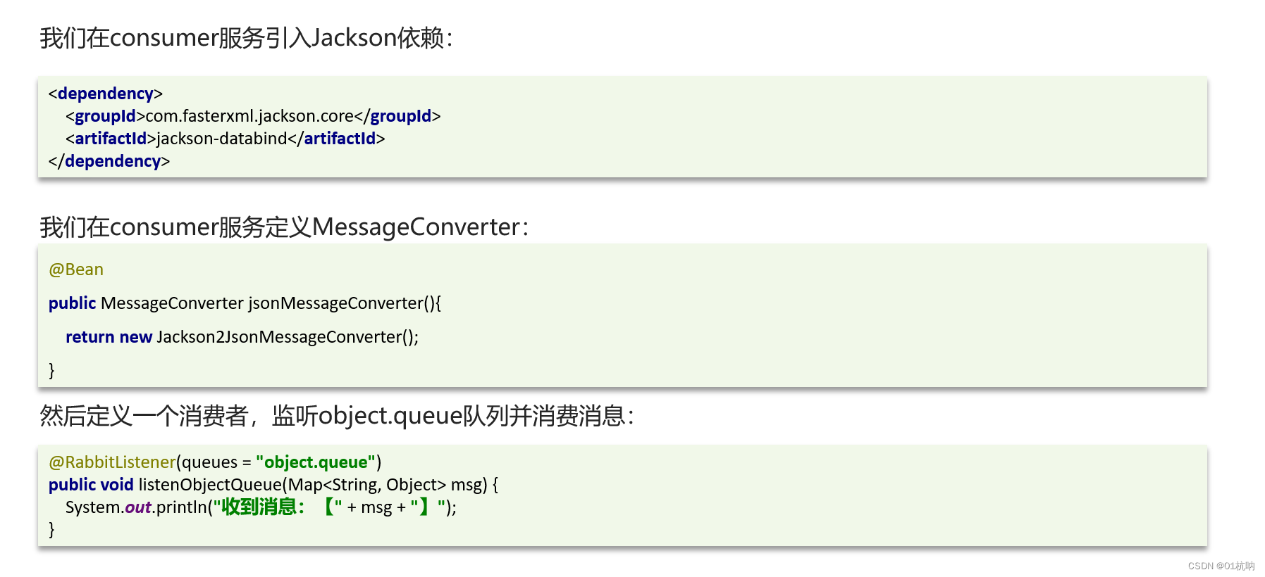This screenshot has width=1265, height=577.
Task: Click the "object.queue" string literal
Action: [316, 462]
